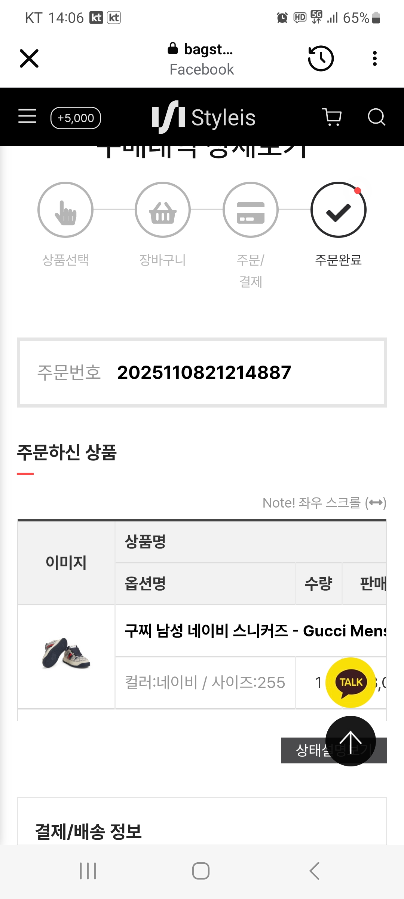
Task: Tap the Android back navigation arrow
Action: [x=315, y=871]
